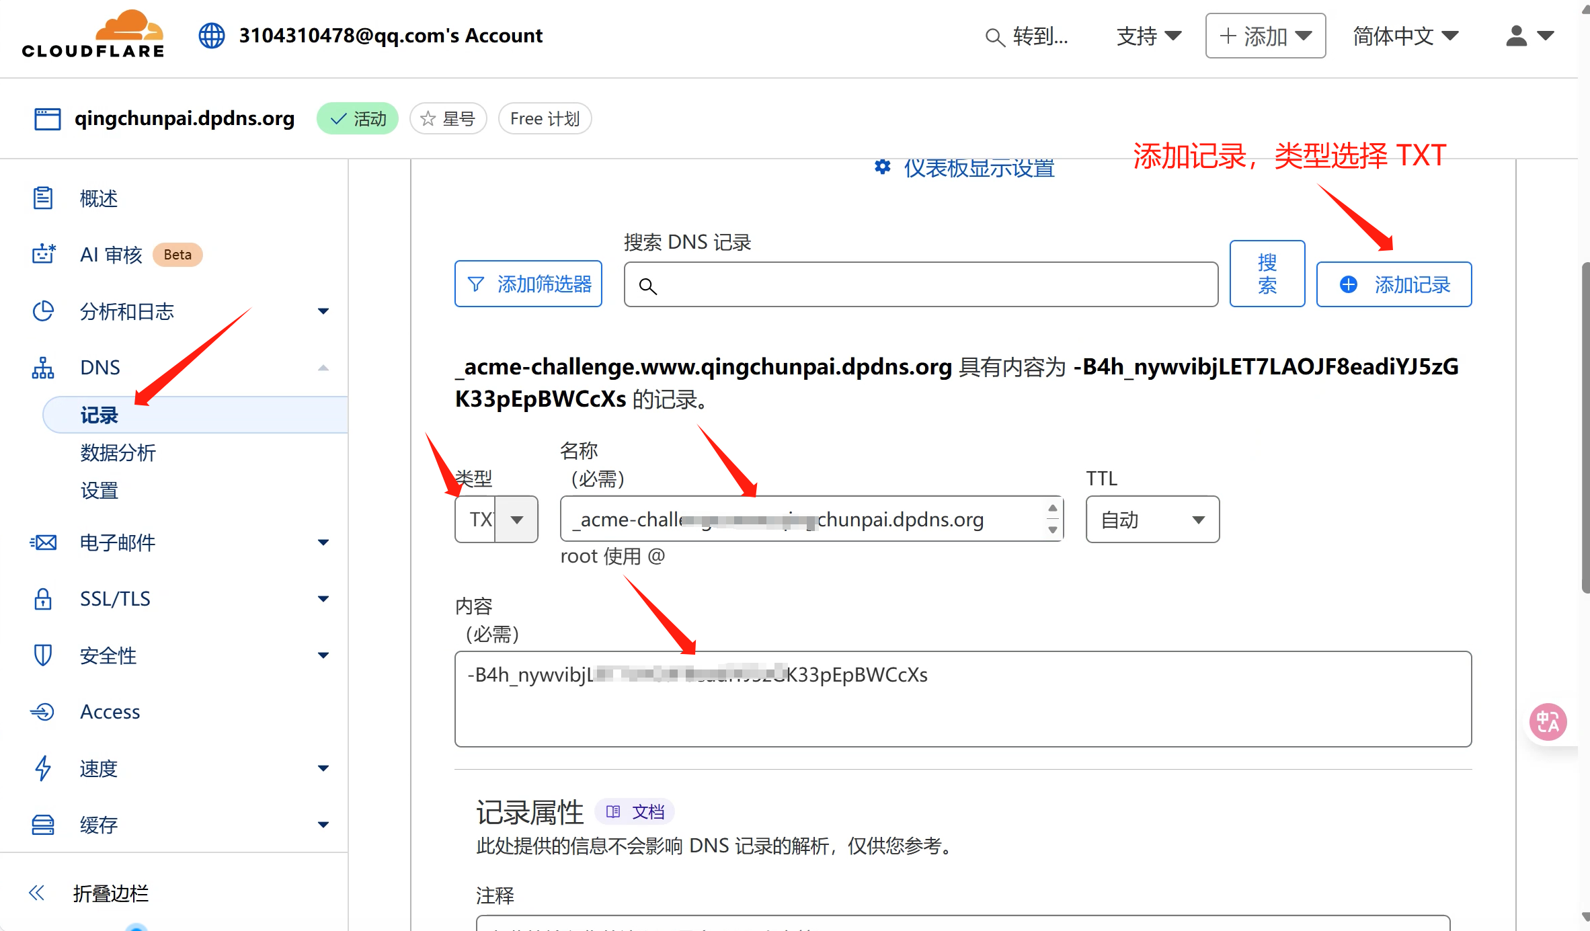Open the 简体中文 language menu
1590x931 pixels.
click(x=1405, y=36)
